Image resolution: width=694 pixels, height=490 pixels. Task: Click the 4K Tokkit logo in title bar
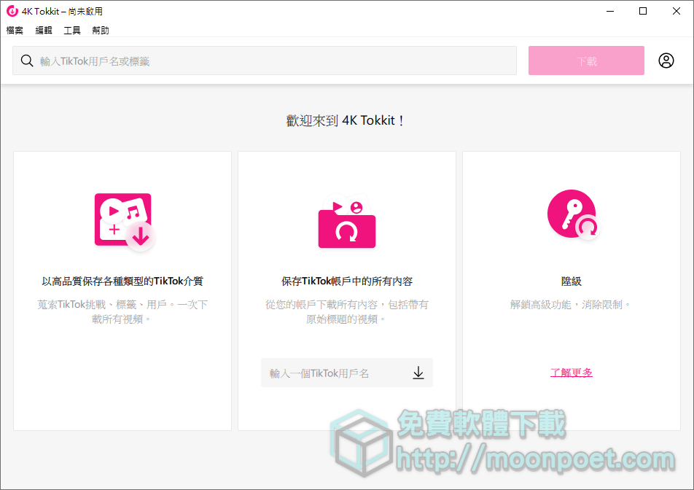(12, 11)
